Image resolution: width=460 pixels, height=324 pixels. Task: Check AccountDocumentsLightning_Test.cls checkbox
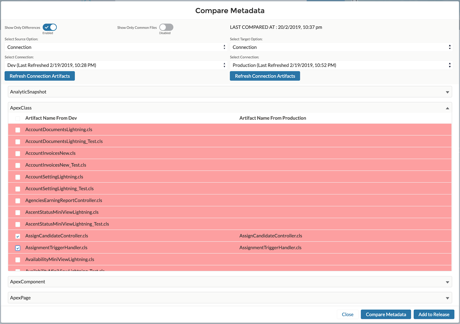tap(18, 142)
